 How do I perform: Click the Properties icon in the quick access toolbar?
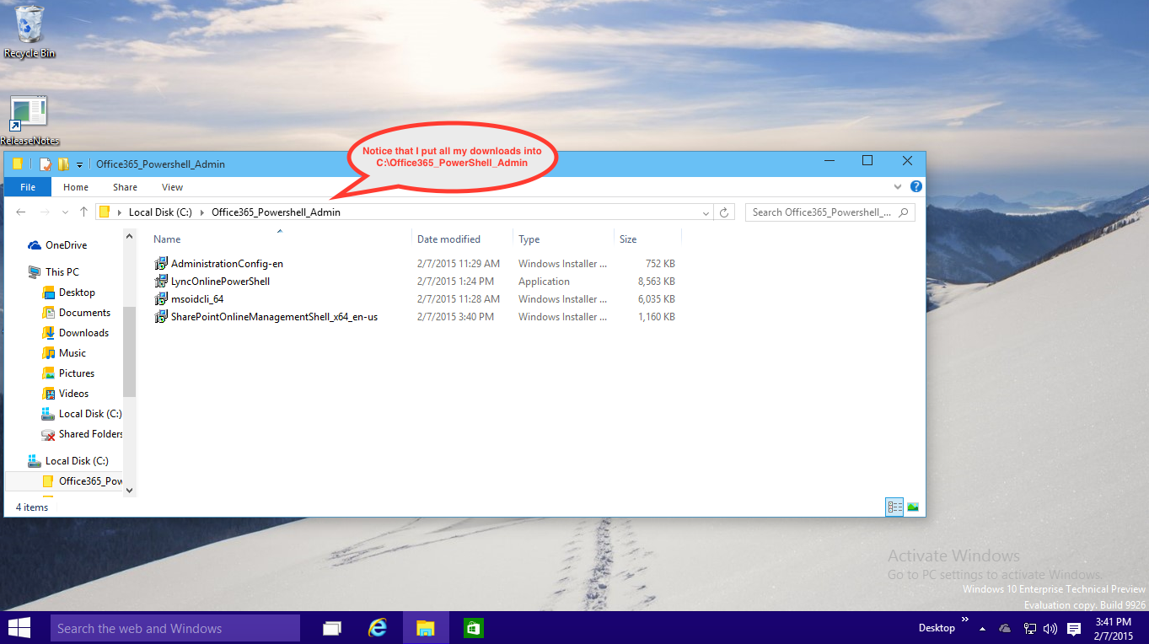pos(46,164)
